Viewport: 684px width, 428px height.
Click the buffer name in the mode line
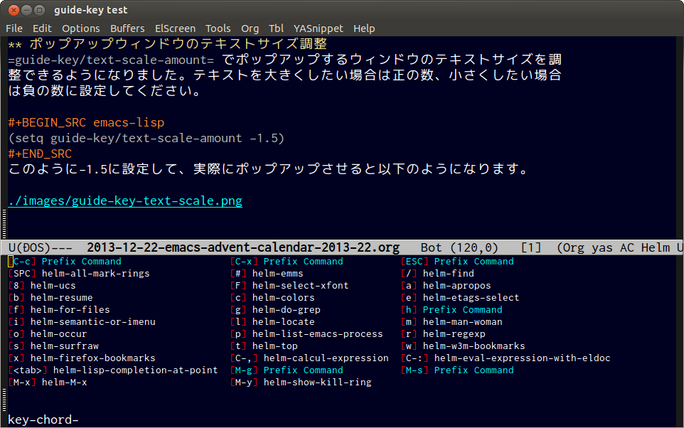[243, 247]
